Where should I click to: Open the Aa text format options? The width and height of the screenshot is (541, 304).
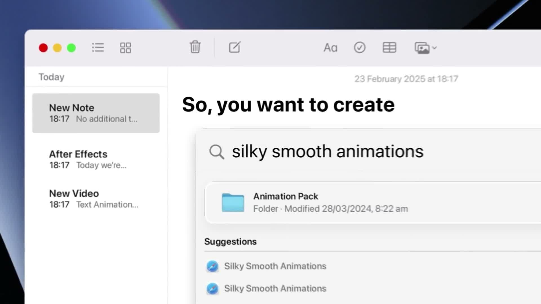coord(330,48)
